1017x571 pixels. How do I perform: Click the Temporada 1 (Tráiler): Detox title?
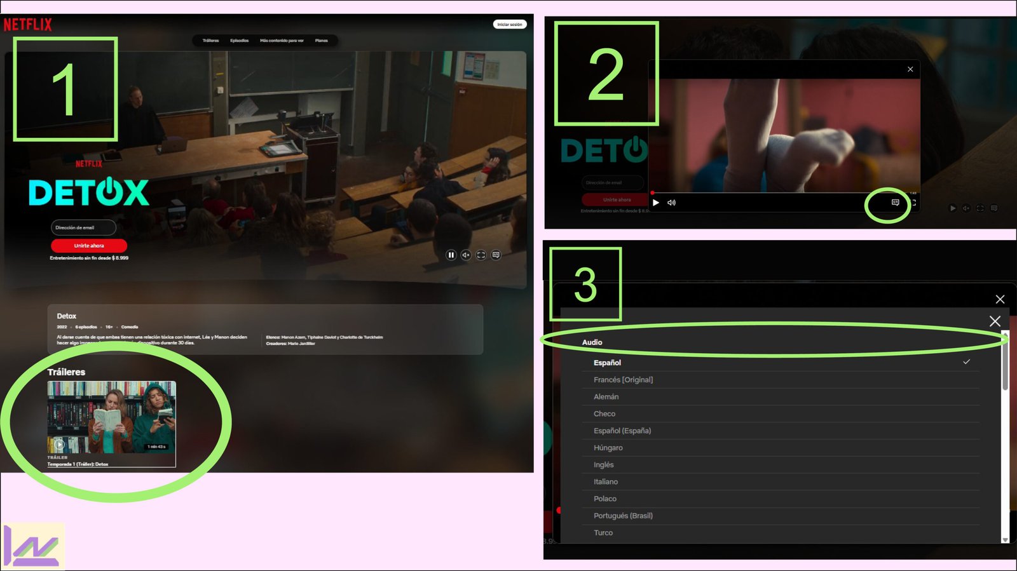[78, 464]
